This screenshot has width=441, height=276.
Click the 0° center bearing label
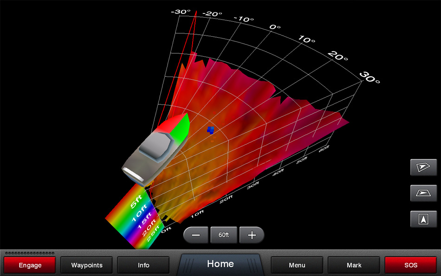275,28
